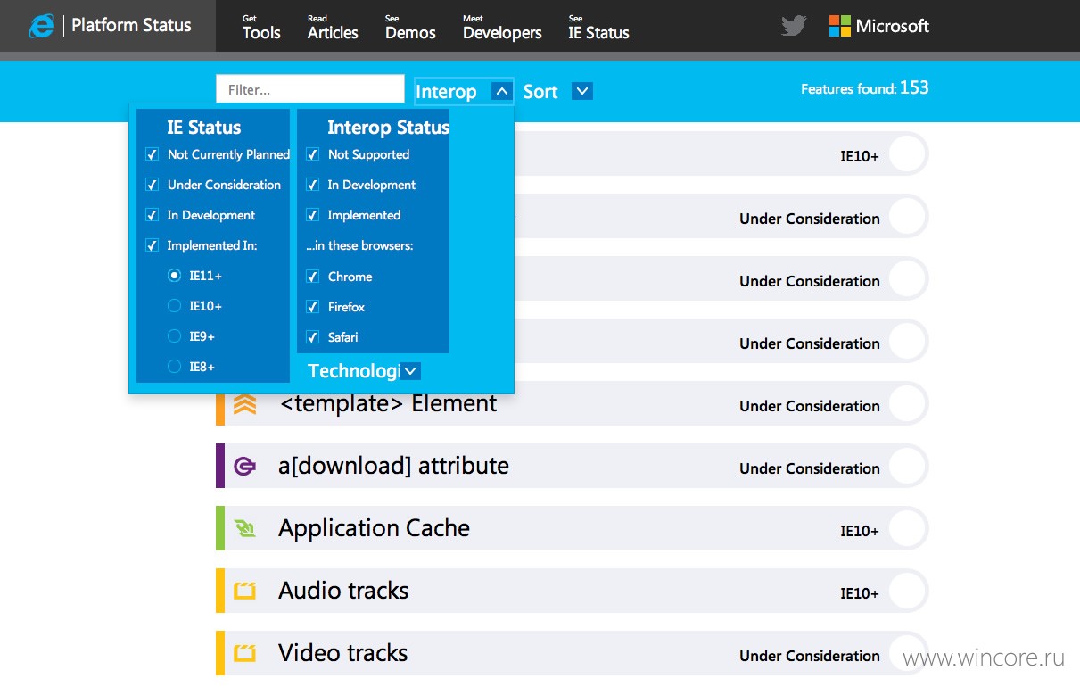1080x687 pixels.
Task: Click the Platform Status title link
Action: click(131, 26)
